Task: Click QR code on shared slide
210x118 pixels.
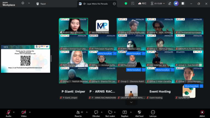Action: 25,61
